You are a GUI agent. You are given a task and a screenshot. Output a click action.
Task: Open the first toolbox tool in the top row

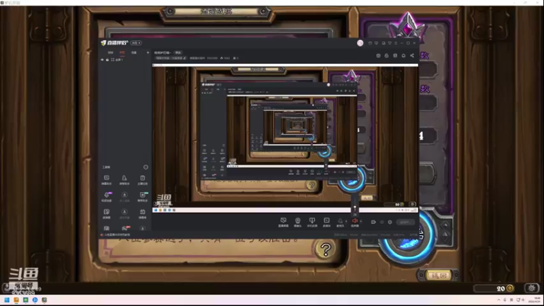(x=107, y=180)
